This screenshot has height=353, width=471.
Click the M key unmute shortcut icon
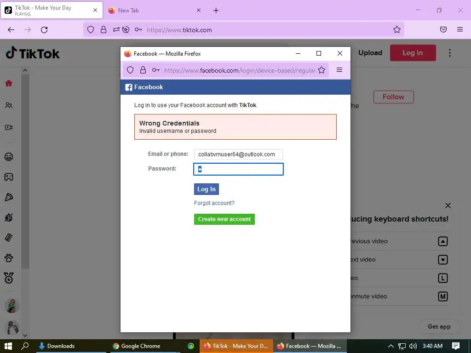443,296
